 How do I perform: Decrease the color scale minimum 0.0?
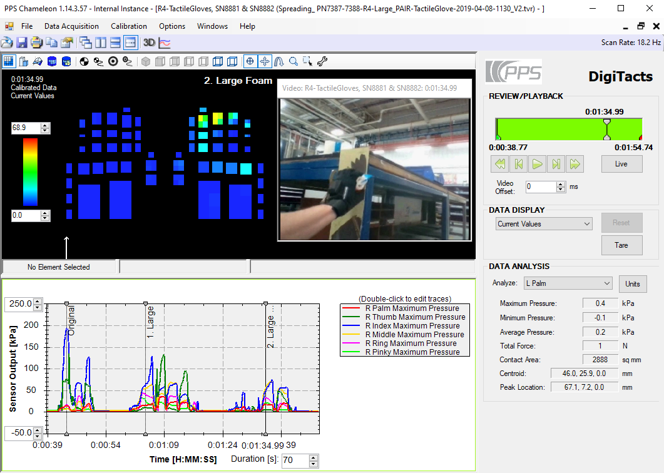pos(45,218)
